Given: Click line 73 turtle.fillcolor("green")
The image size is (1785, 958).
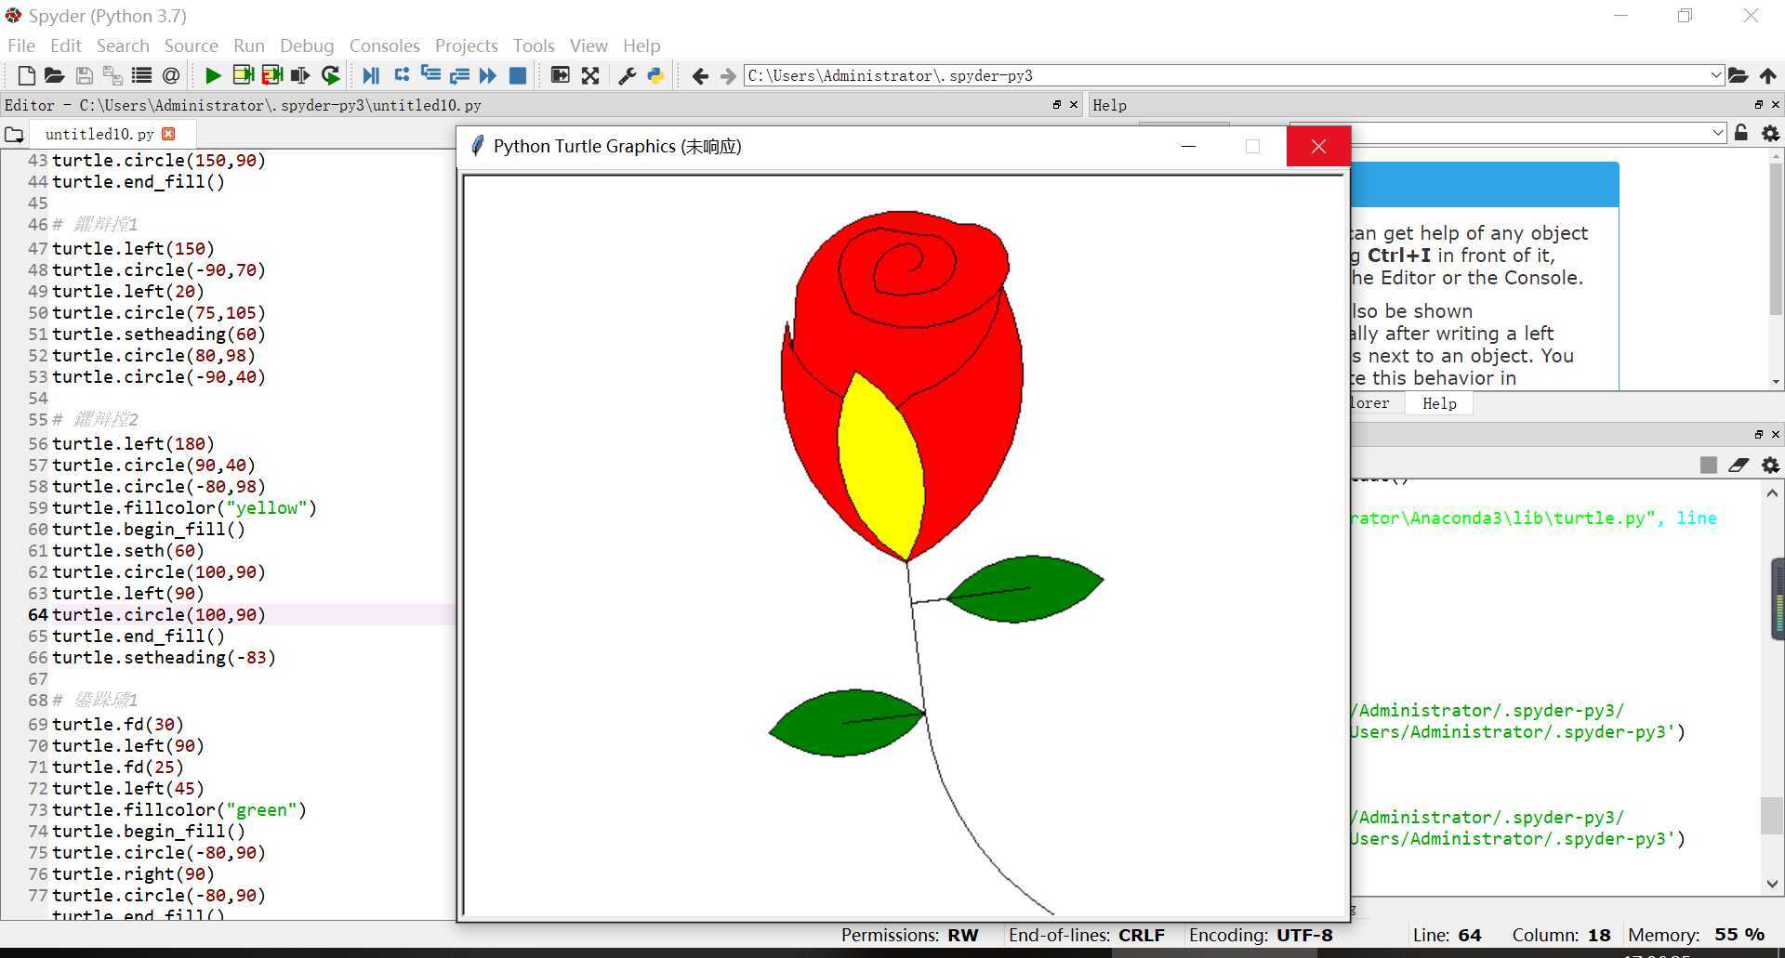Looking at the screenshot, I should click(x=179, y=809).
